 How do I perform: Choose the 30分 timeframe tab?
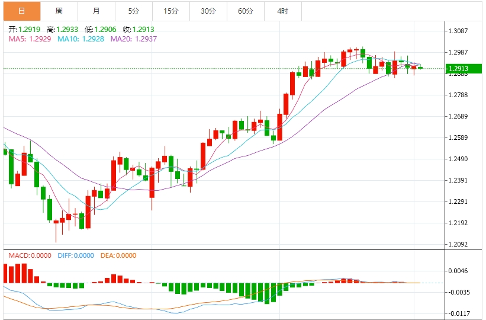point(208,11)
